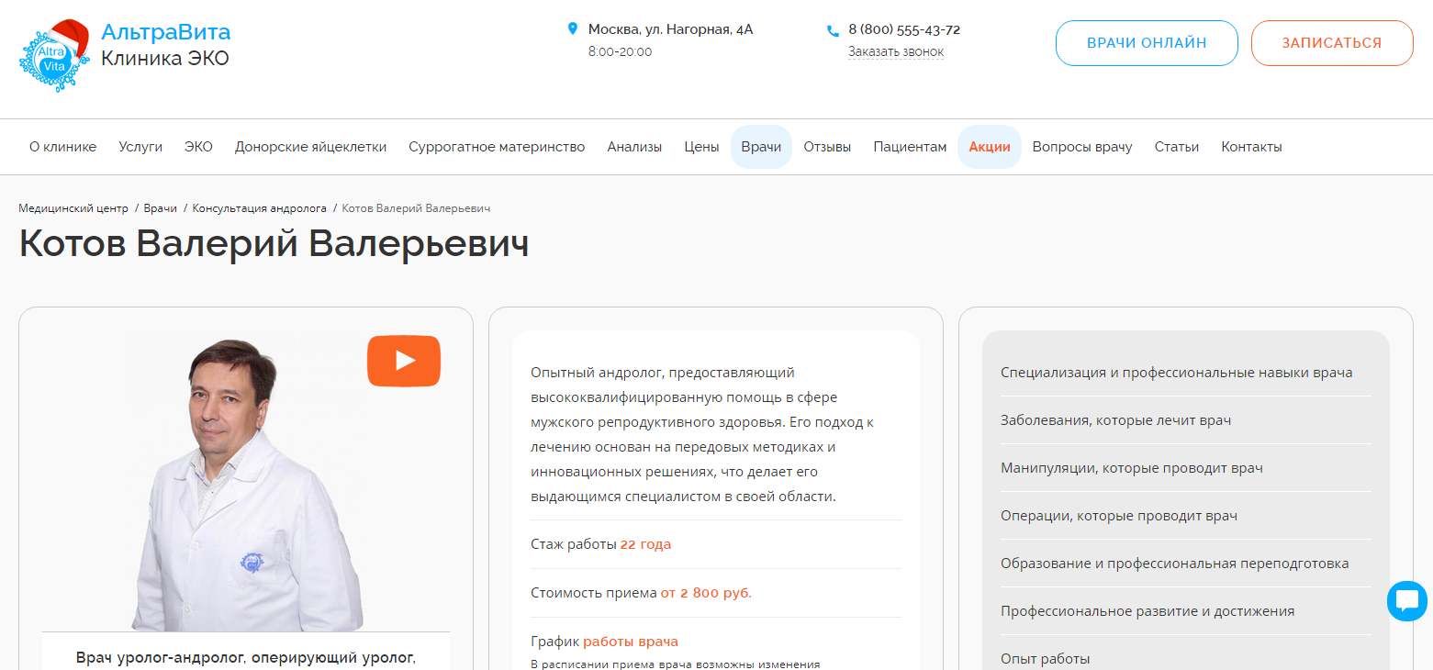1433x670 pixels.
Task: Jump to Образование и профессиональная переподготовка
Action: coord(1175,564)
